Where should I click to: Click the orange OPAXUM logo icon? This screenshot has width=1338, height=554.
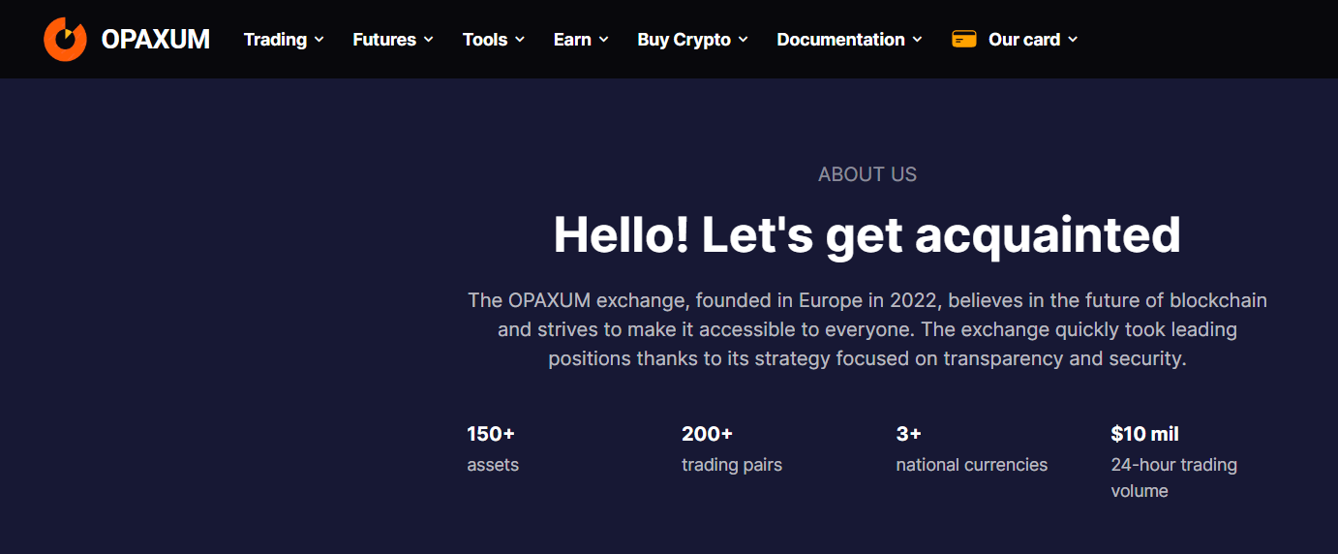[65, 39]
